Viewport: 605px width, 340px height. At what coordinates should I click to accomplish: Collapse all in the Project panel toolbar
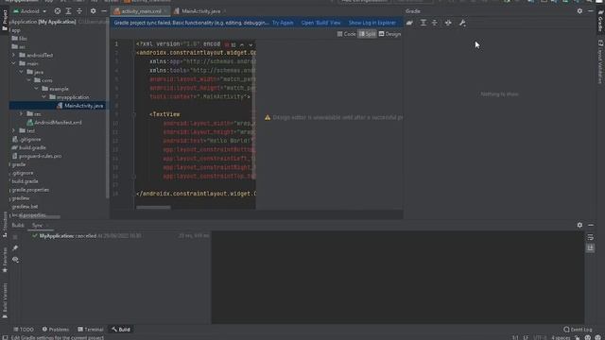pos(79,11)
